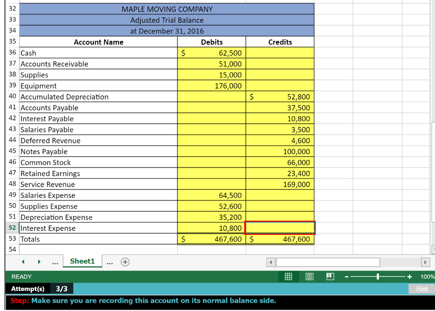This screenshot has height=311, width=435.
Task: Select the at December 31, 2016 cell
Action: tap(167, 31)
